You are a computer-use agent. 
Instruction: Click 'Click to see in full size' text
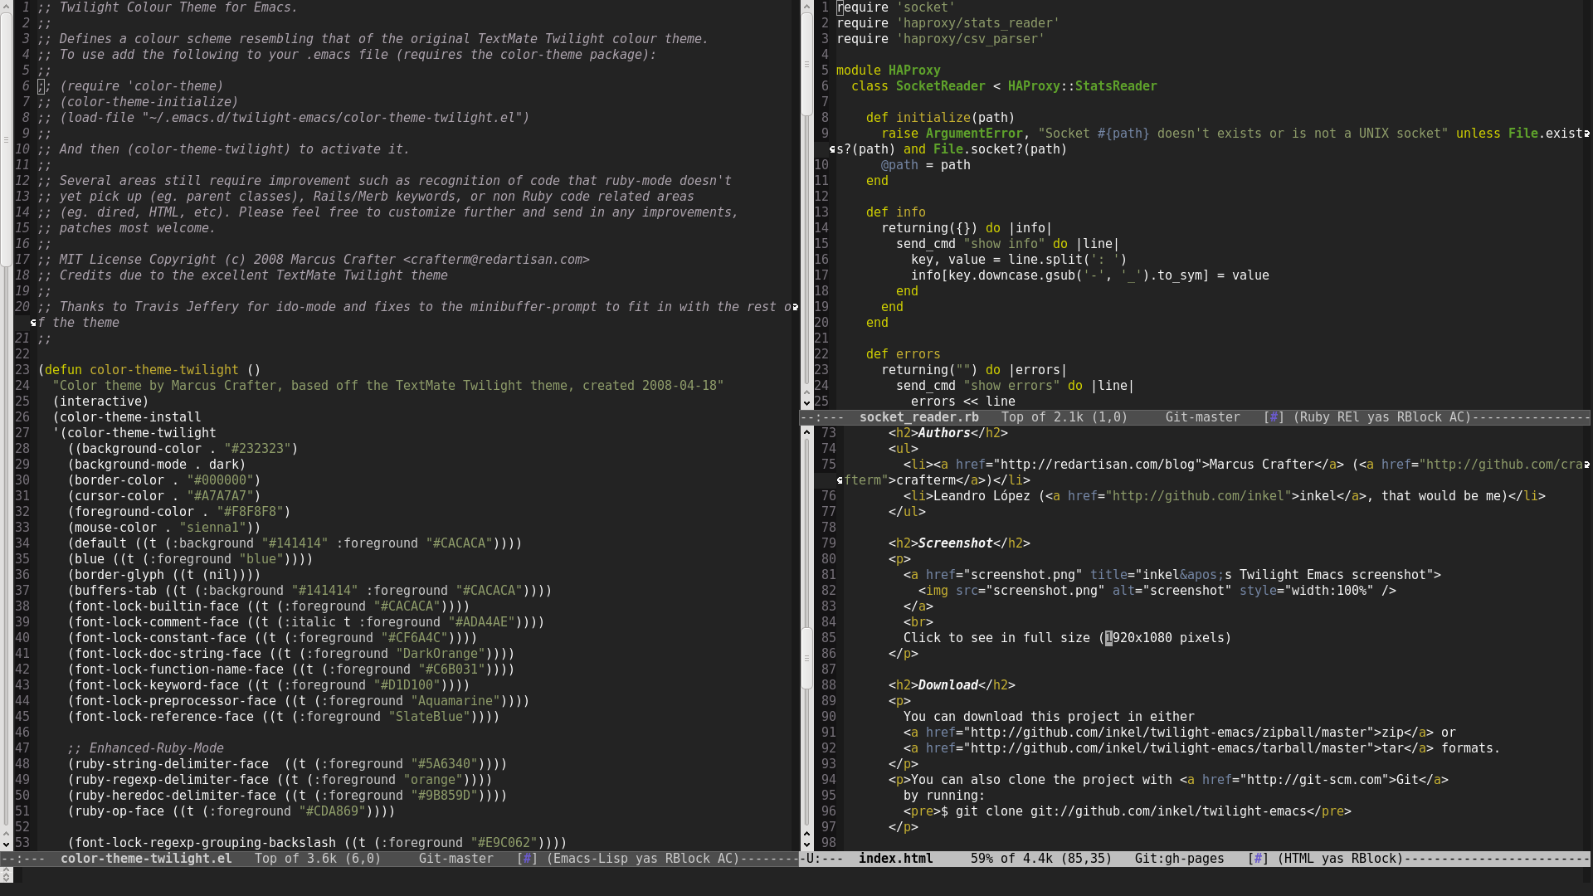coord(996,638)
